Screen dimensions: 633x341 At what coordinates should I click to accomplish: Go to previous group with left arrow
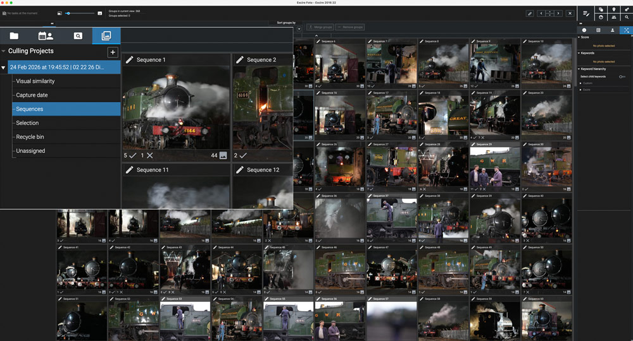coord(541,13)
